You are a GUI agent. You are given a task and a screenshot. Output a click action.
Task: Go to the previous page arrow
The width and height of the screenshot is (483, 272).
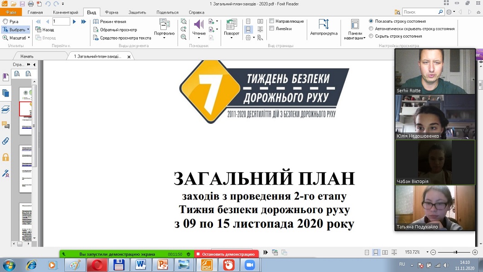pos(48,22)
